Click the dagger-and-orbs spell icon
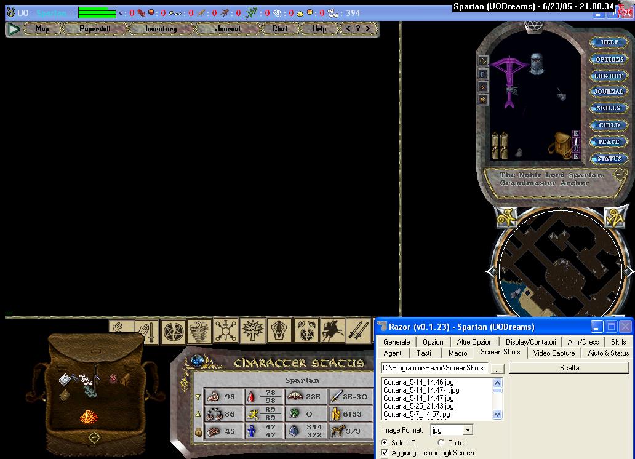The height and width of the screenshot is (459, 635). 226,330
